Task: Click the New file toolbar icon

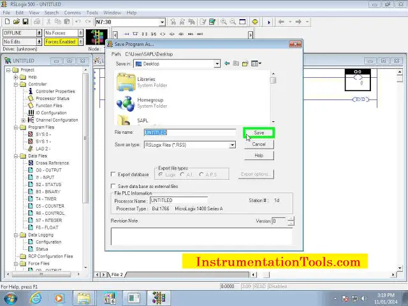Action: 7,22
